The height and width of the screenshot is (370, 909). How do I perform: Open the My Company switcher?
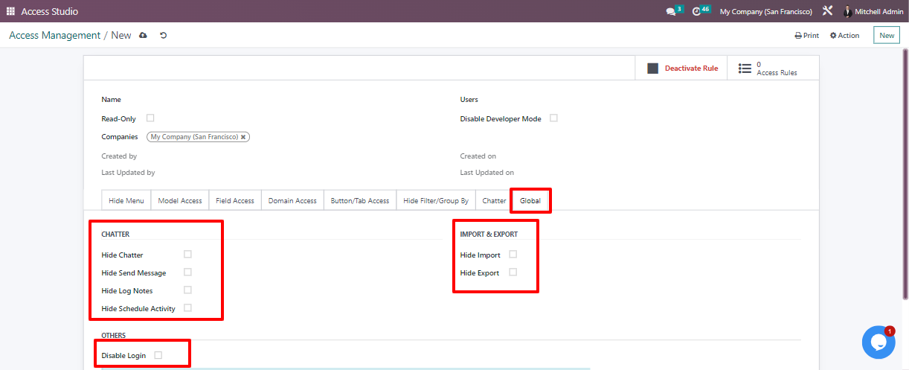point(765,12)
